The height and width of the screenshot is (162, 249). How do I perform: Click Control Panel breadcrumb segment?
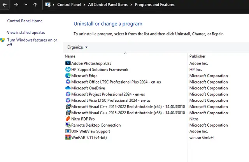69,5
